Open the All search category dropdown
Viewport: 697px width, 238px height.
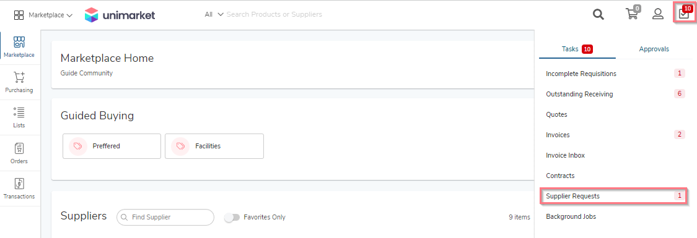point(214,14)
